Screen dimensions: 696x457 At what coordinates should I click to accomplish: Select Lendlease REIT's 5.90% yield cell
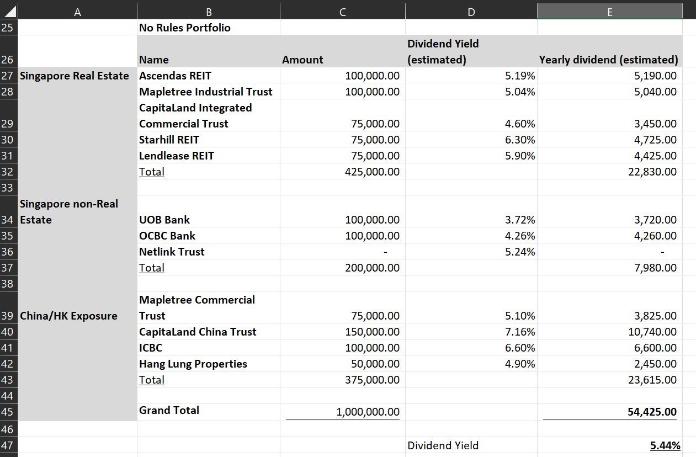(471, 156)
